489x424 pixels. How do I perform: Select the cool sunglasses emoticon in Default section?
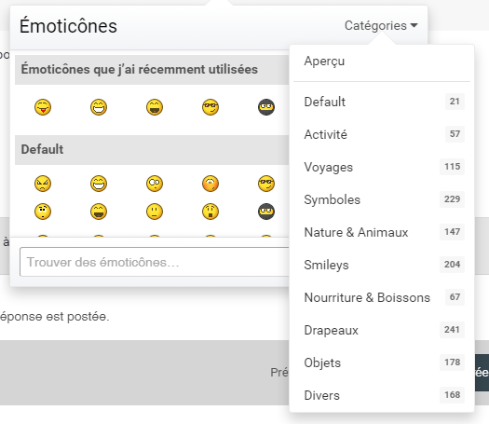tap(266, 184)
